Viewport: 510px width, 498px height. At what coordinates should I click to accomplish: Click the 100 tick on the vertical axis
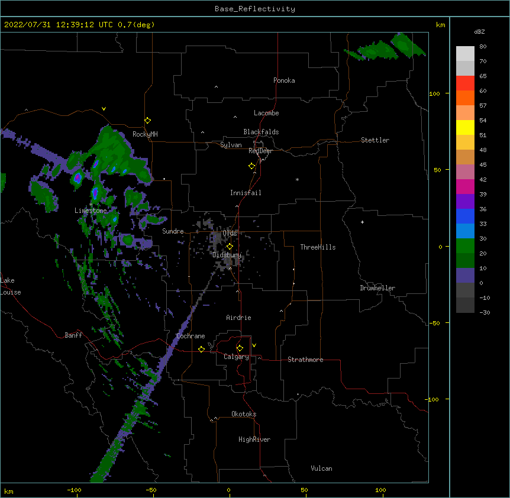(x=434, y=93)
